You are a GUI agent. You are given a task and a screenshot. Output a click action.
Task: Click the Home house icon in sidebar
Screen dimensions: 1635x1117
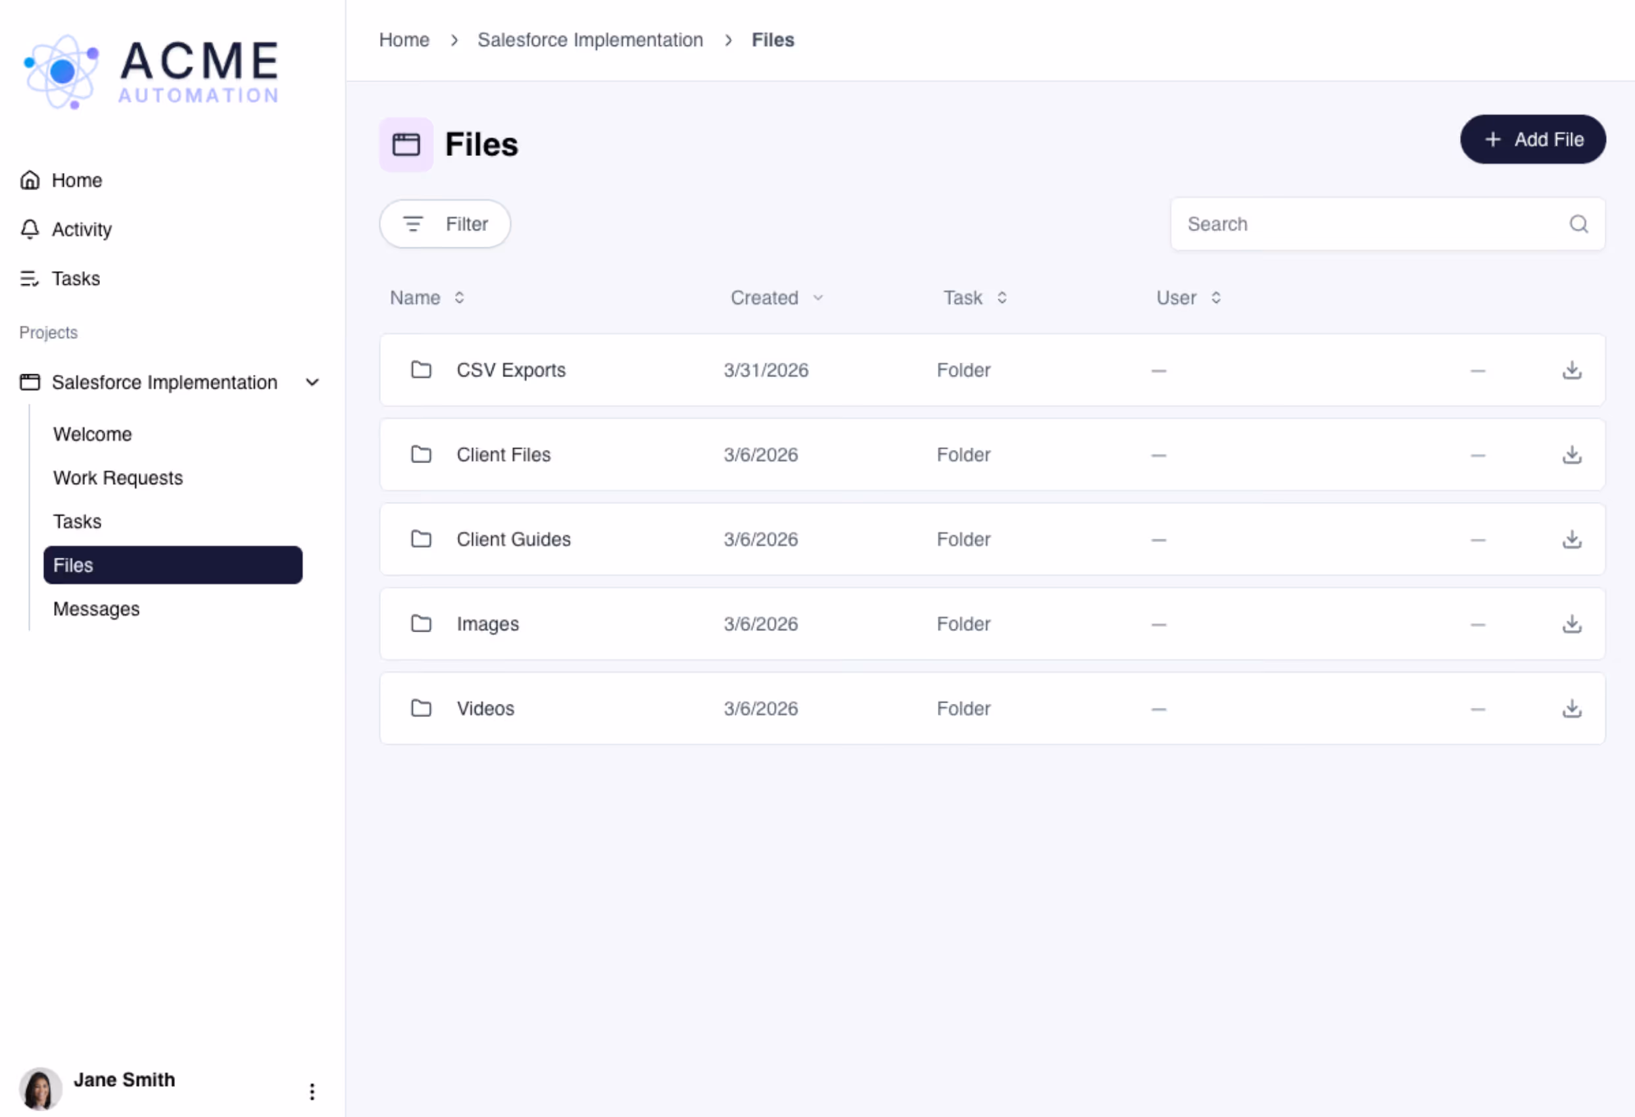[30, 180]
